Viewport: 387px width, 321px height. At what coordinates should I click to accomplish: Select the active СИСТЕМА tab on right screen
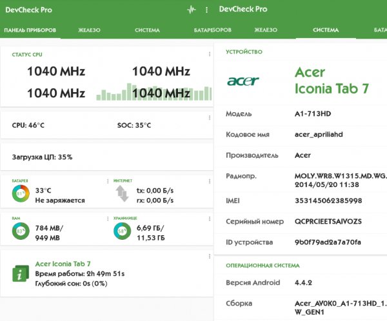pyautogui.click(x=326, y=30)
